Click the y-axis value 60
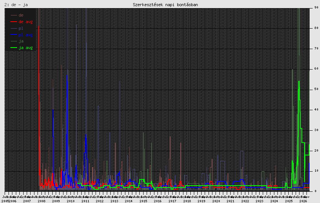The height and width of the screenshot is (203, 320). pyautogui.click(x=317, y=69)
